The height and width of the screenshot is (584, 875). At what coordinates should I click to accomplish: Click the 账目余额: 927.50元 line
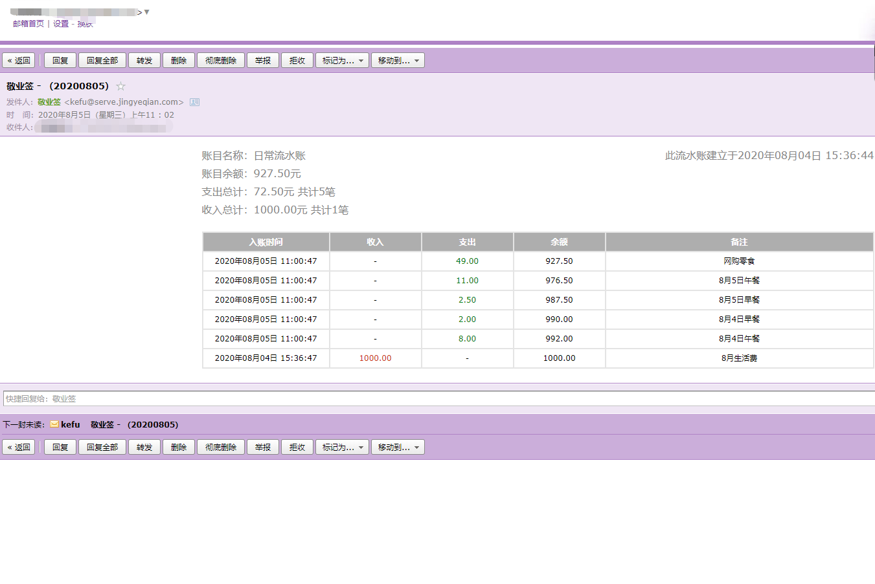click(x=251, y=174)
